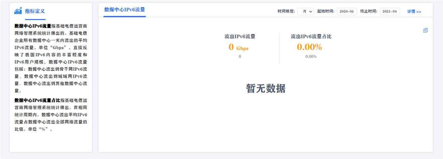
Task: Click the 起始时间 label
Action: [x=326, y=11]
